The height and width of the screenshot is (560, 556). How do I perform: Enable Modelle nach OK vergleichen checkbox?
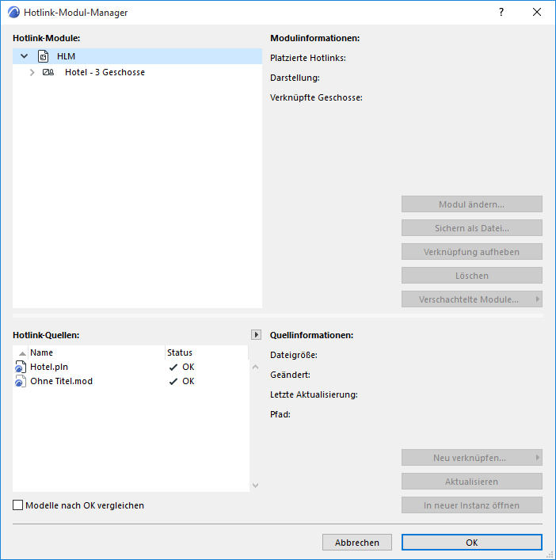click(18, 505)
